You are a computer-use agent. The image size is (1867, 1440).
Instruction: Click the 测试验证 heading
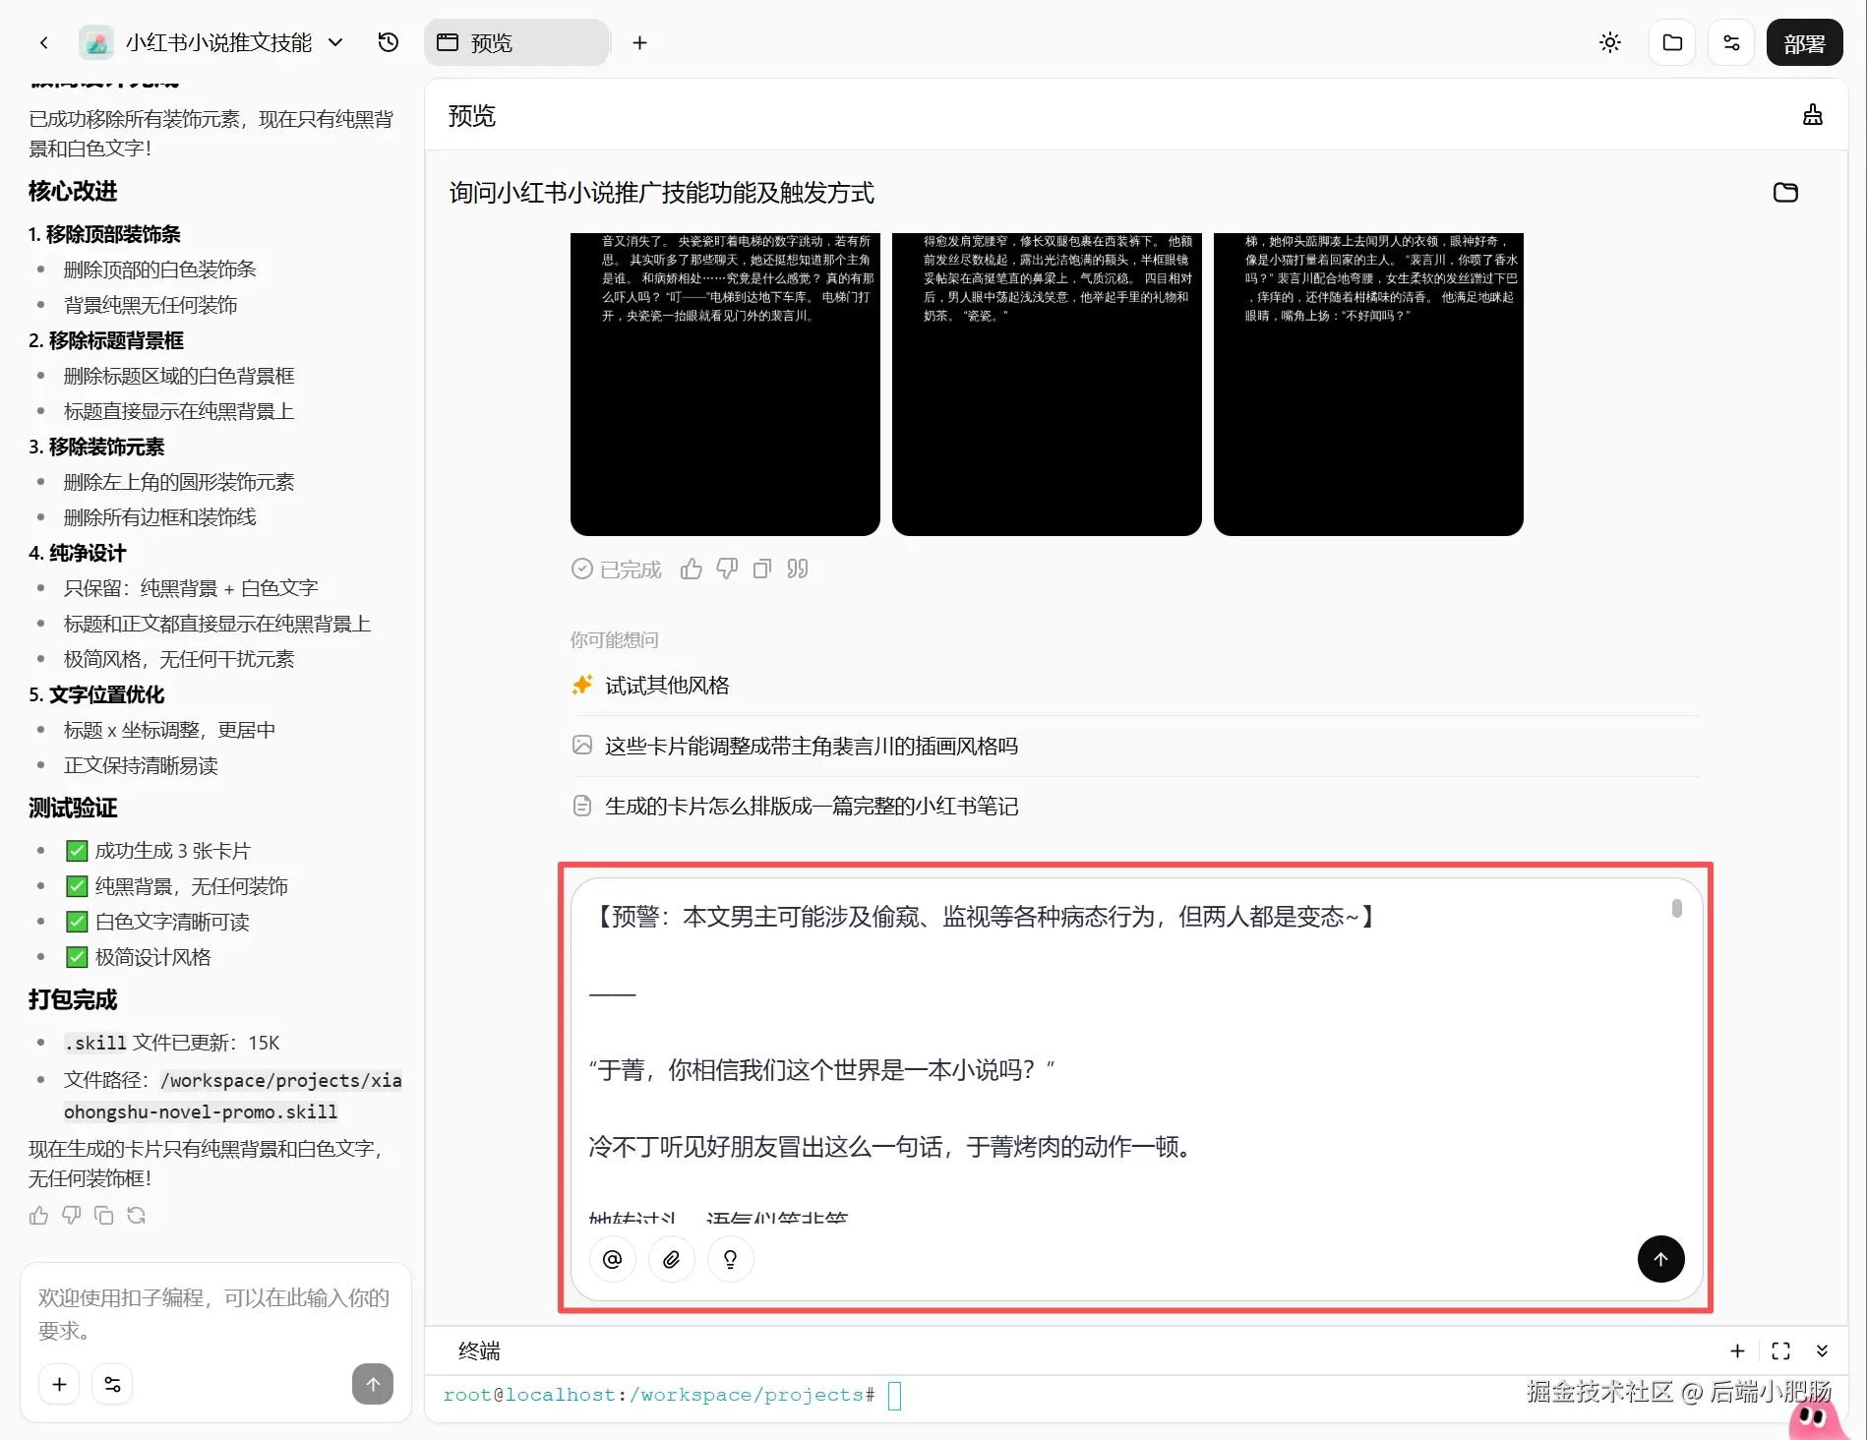(x=73, y=808)
